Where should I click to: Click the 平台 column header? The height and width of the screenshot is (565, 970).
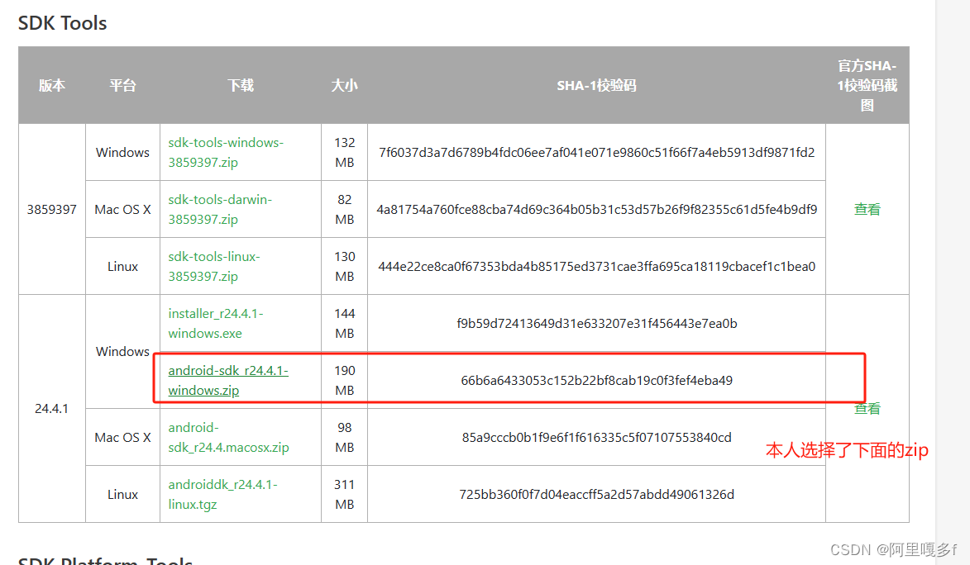pos(122,85)
